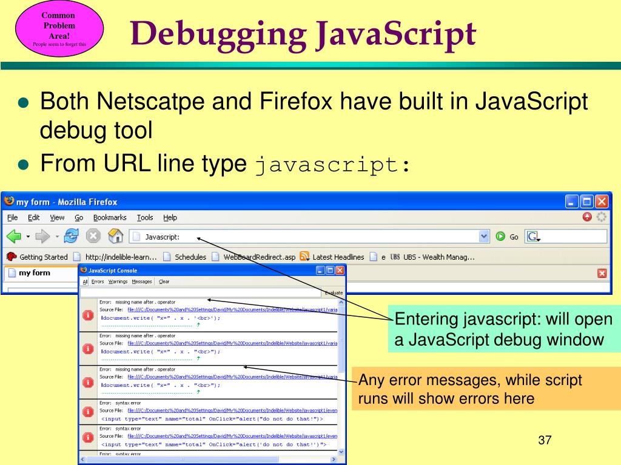Open the Back button history dropdown arrow
This screenshot has height=465, width=621.
coord(28,237)
